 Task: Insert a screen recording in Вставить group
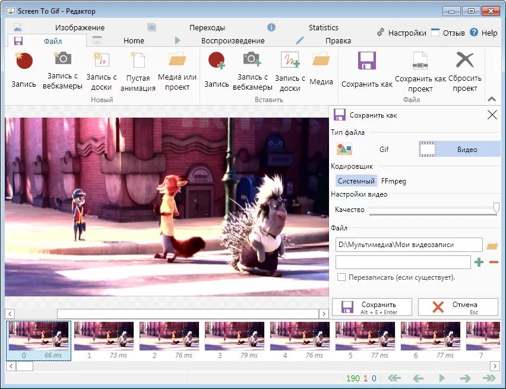coord(217,69)
